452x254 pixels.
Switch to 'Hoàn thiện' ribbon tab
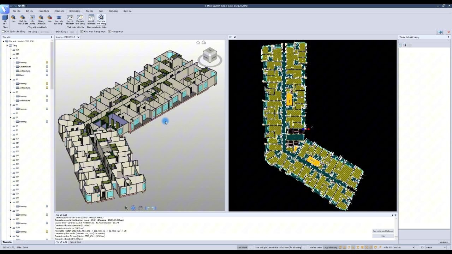[44, 11]
